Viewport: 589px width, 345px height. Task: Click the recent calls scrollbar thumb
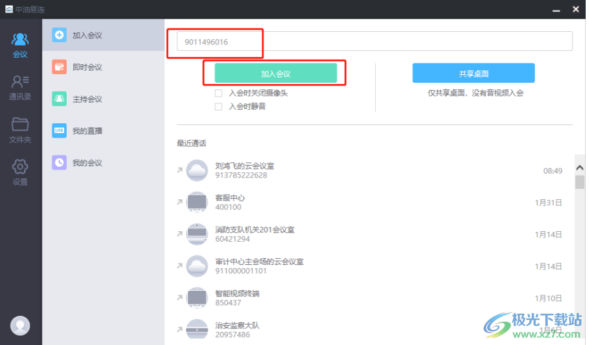(580, 182)
